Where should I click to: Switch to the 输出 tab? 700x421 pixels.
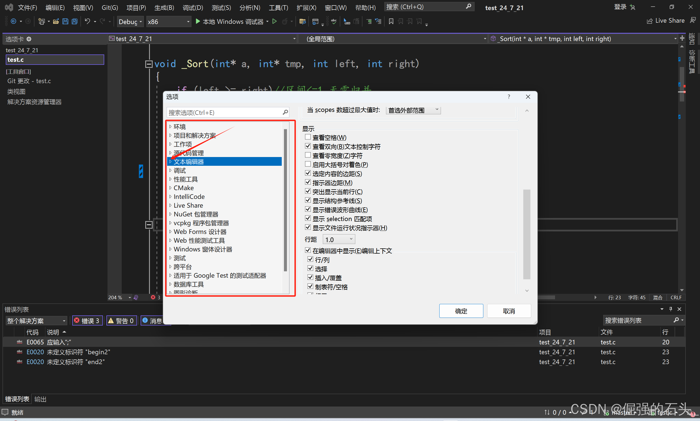pos(40,399)
